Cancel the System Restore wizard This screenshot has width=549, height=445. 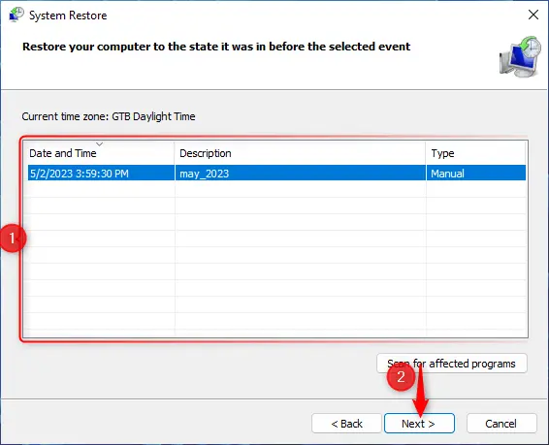[x=501, y=424]
